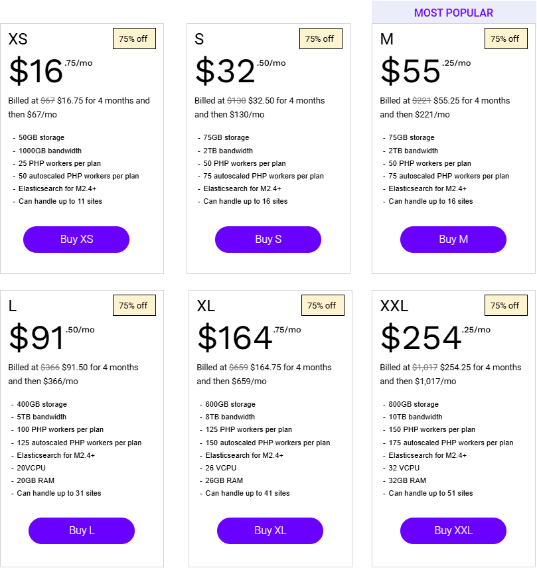This screenshot has width=537, height=568.
Task: Select the 75% off badge on S plan
Action: [x=321, y=39]
